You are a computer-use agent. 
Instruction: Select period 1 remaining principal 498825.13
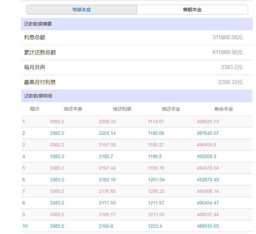pyautogui.click(x=208, y=122)
